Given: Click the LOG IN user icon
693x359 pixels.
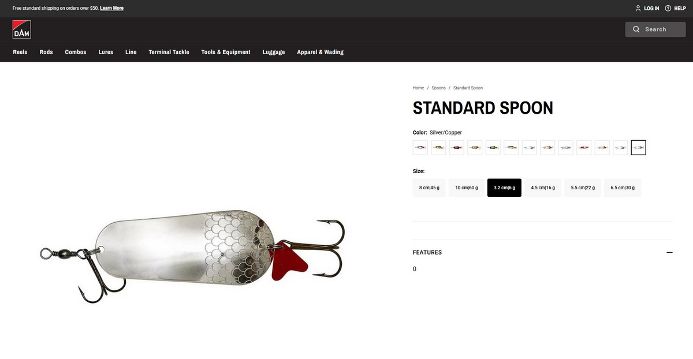Looking at the screenshot, I should (x=638, y=8).
